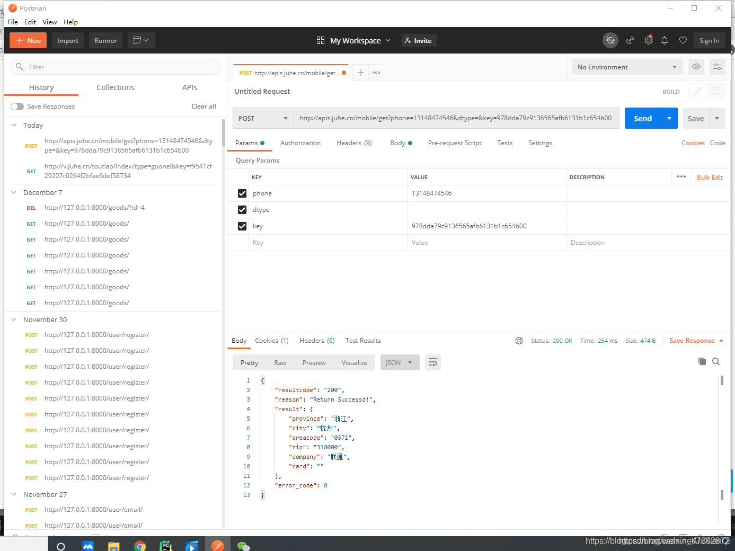This screenshot has height=551, width=735.
Task: Open the tab options three-dot icon
Action: click(x=376, y=73)
